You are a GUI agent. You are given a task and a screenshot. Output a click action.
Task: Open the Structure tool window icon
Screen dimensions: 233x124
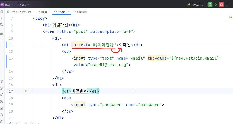1,33
